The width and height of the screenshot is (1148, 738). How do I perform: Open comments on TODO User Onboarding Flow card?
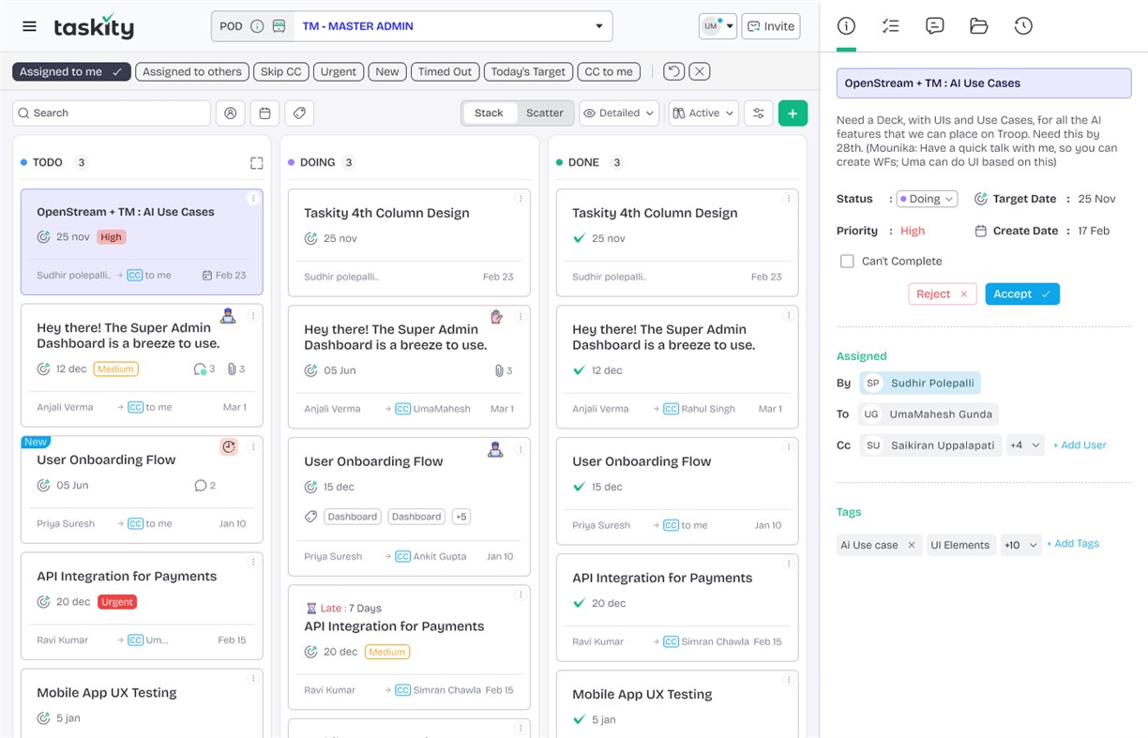[204, 486]
